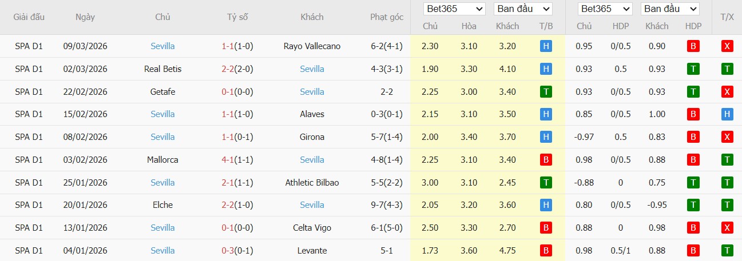Click blue H badge in Alaves T/X column
This screenshot has height=261, width=742.
[x=727, y=114]
